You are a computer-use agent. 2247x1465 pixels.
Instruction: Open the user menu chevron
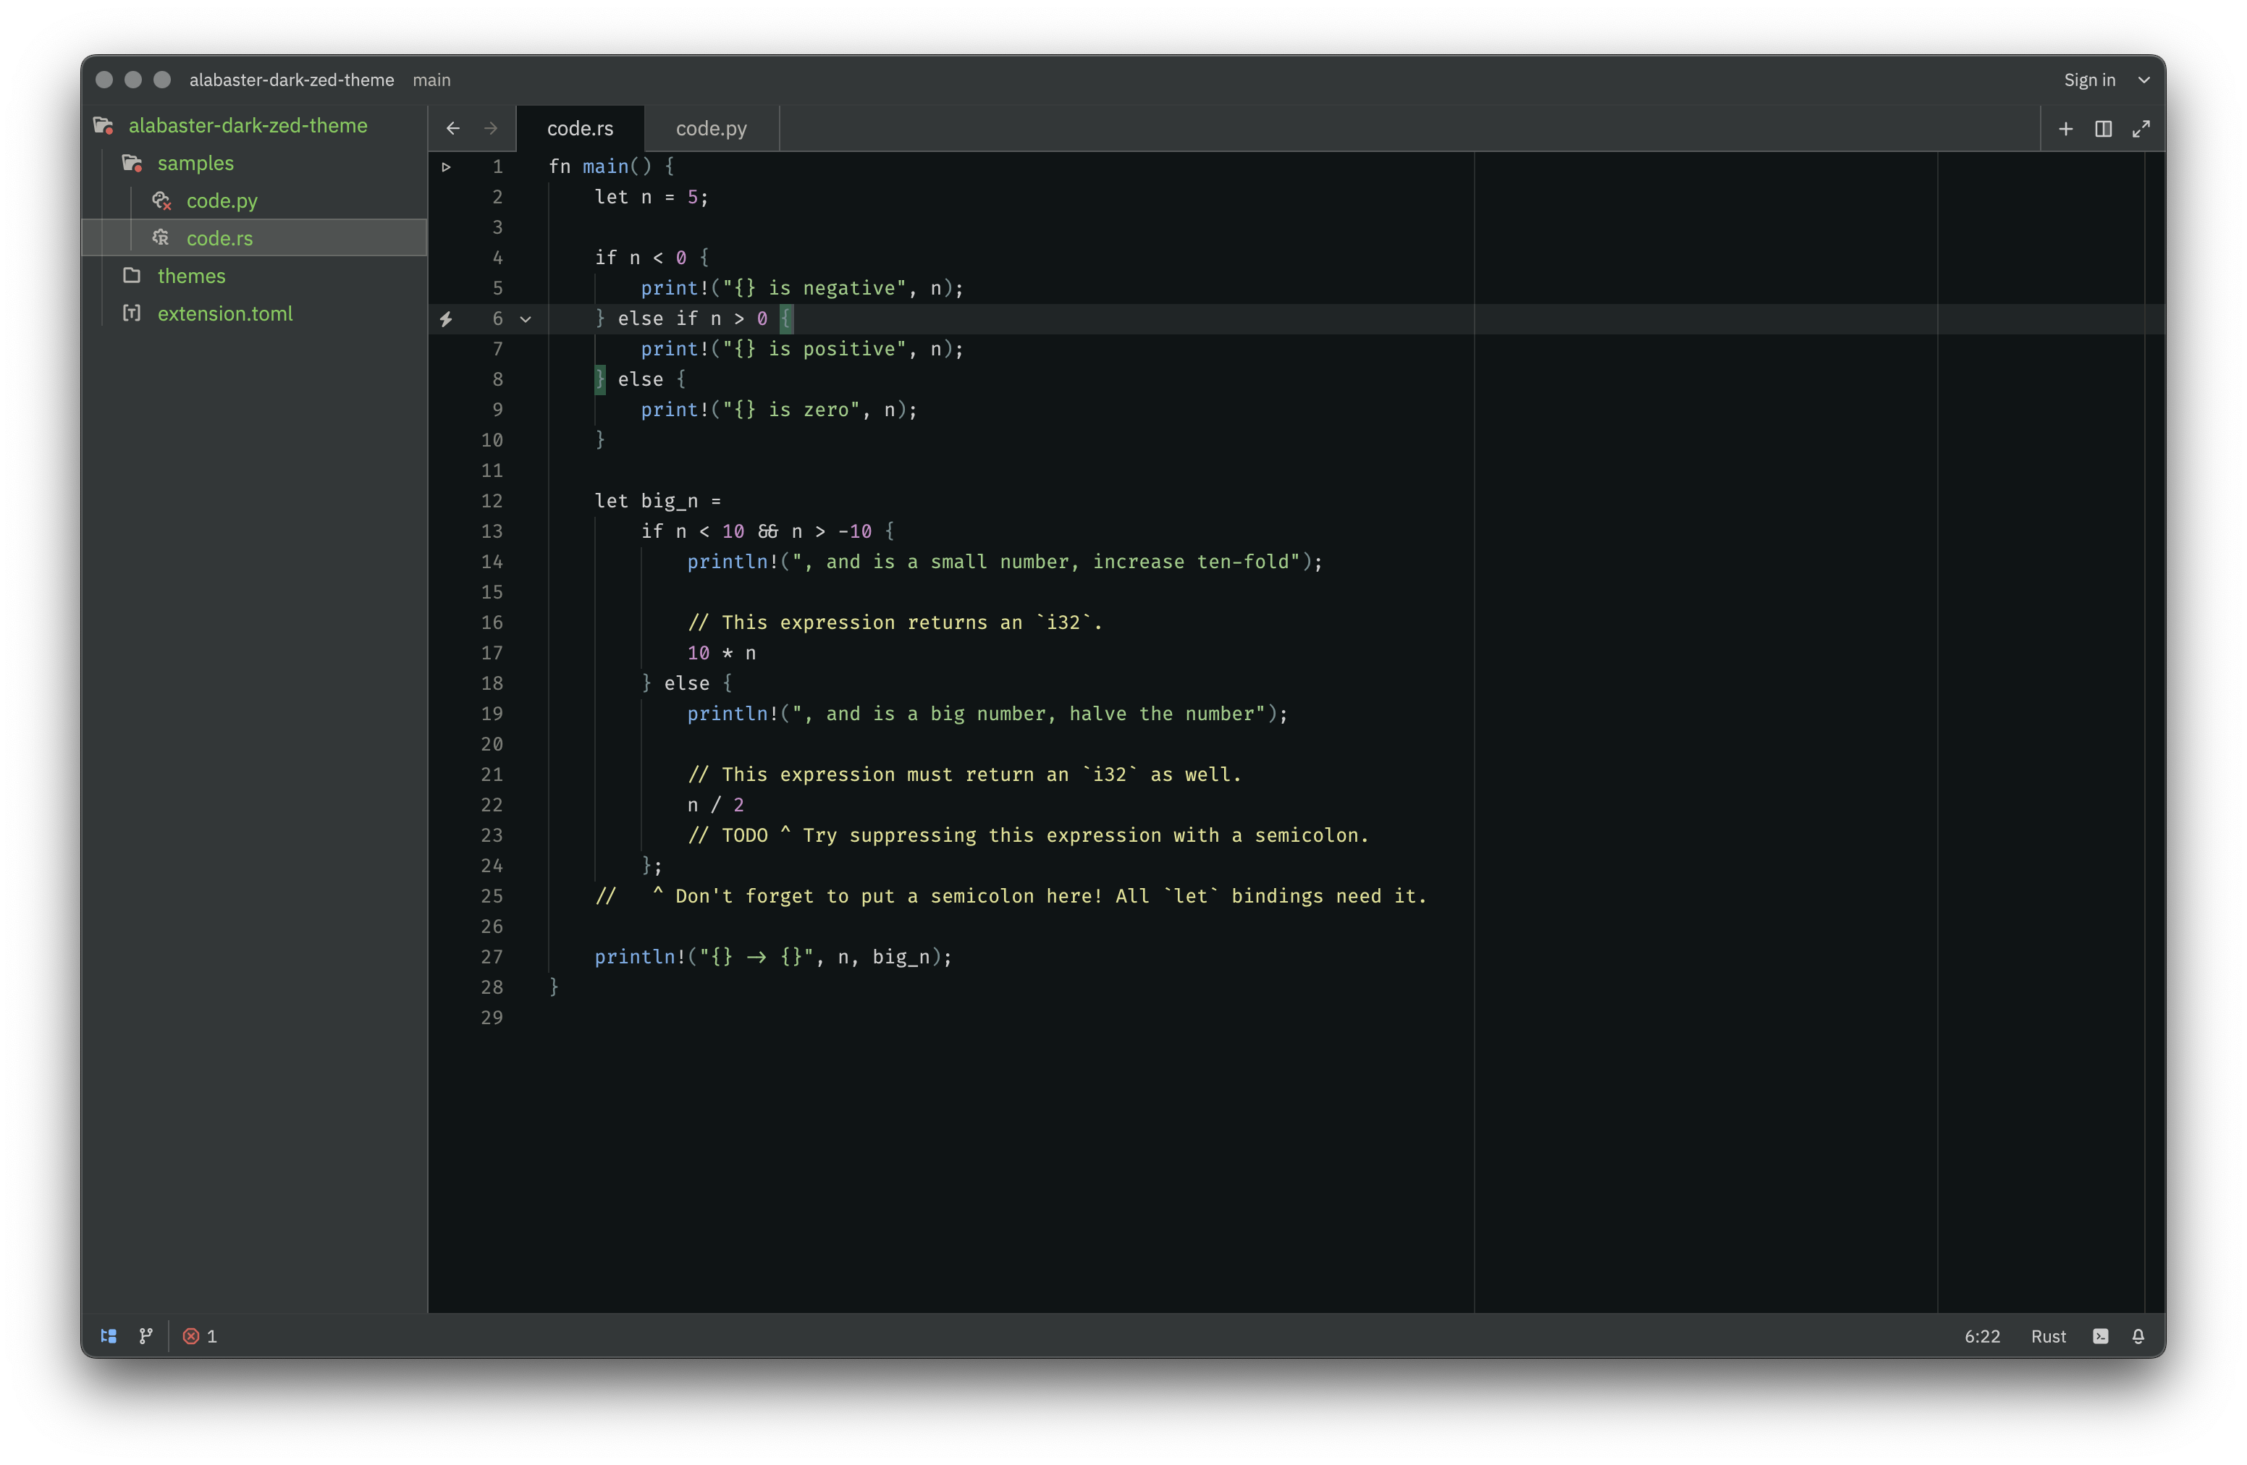coord(2144,80)
